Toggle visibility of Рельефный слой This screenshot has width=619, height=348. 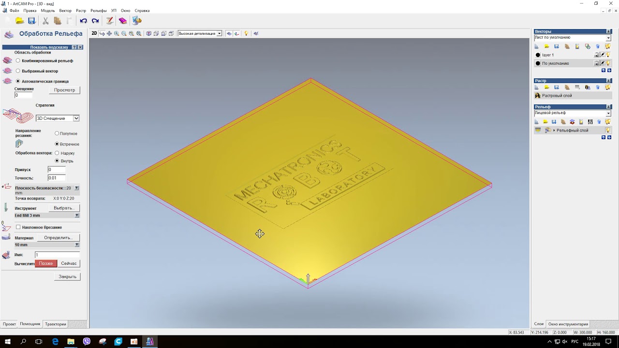coord(608,130)
